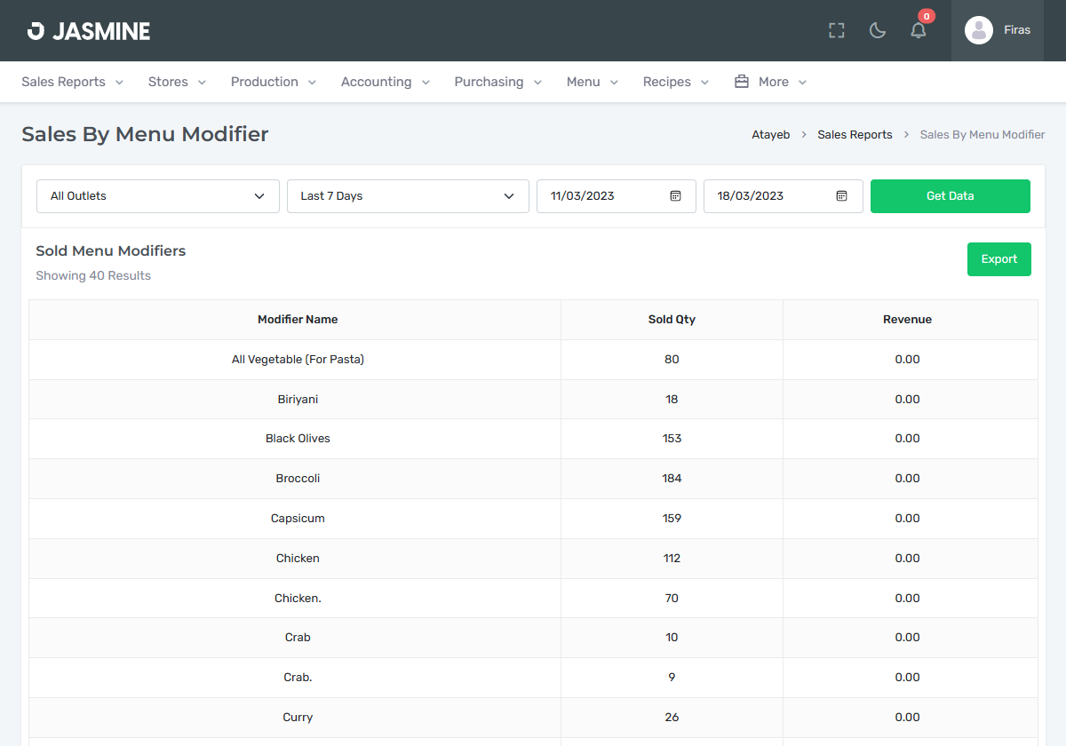Click the start date field 11/03/2023
1066x746 pixels.
click(617, 196)
